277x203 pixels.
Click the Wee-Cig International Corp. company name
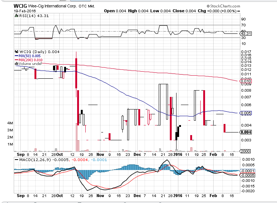(52, 6)
